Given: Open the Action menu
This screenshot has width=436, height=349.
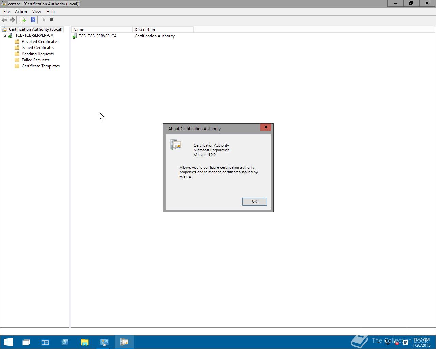Looking at the screenshot, I should 21,12.
